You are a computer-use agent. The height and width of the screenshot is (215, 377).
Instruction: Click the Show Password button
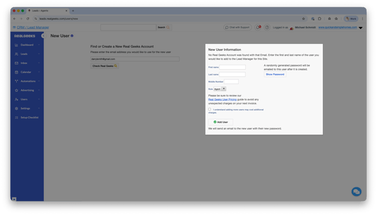click(275, 74)
